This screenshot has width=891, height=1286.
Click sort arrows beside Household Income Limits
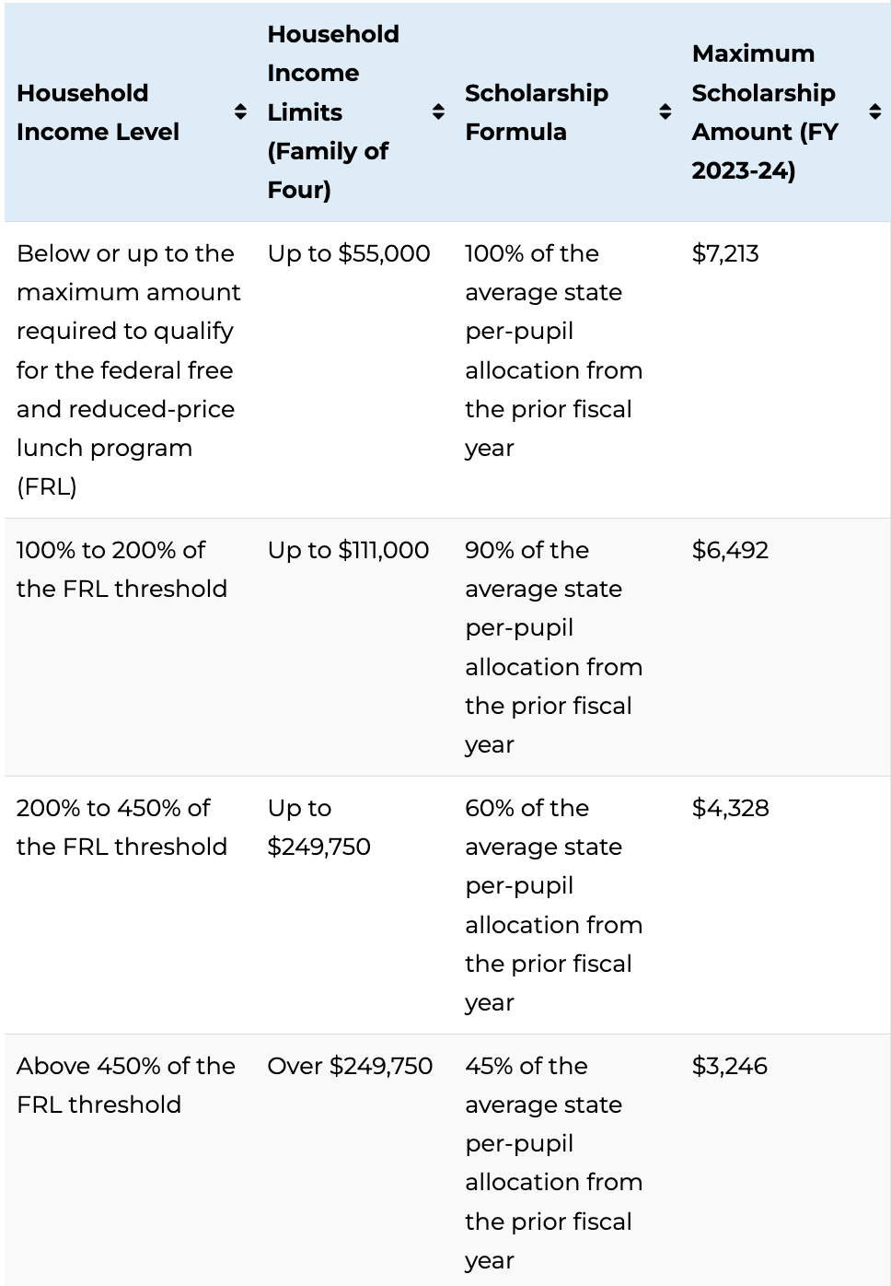pos(438,112)
